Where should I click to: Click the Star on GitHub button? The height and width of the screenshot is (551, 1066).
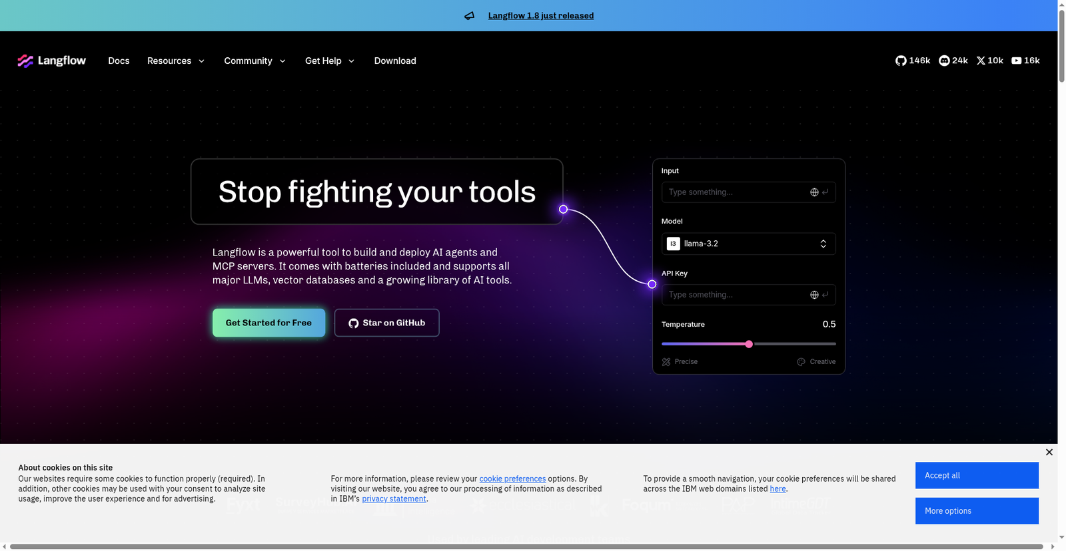[386, 323]
